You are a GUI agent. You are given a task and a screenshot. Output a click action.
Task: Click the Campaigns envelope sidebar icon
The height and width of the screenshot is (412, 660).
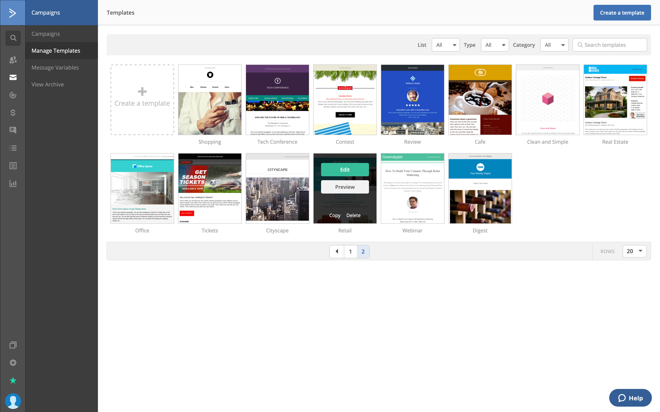13,77
